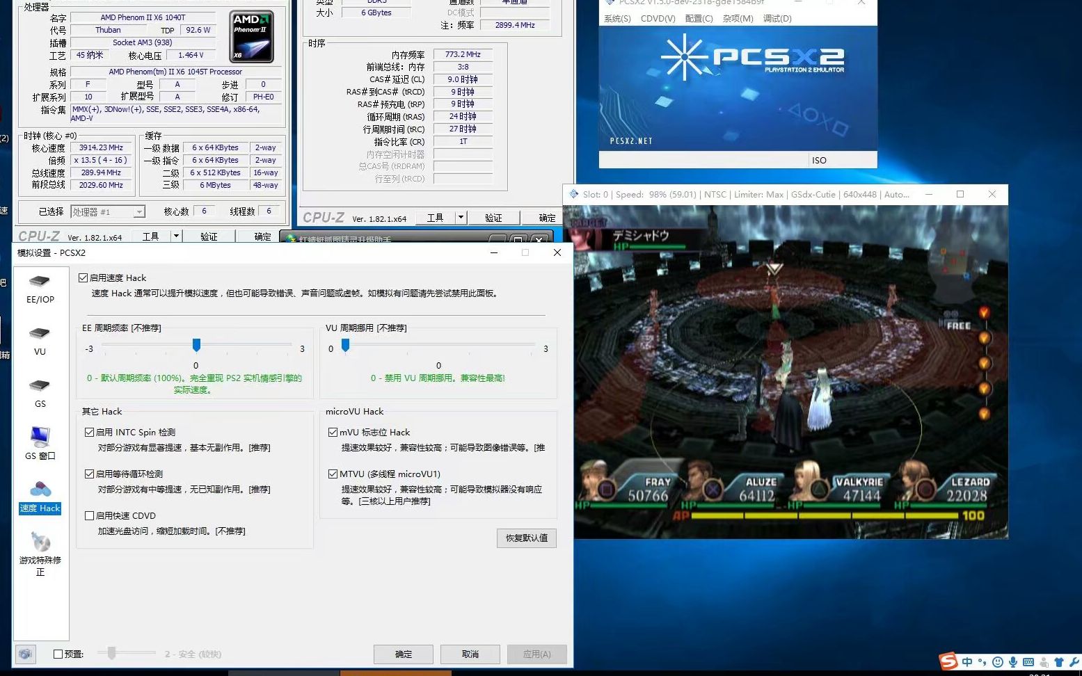Click 取消 in emulation settings dialog
Image resolution: width=1082 pixels, height=676 pixels.
[x=470, y=654]
